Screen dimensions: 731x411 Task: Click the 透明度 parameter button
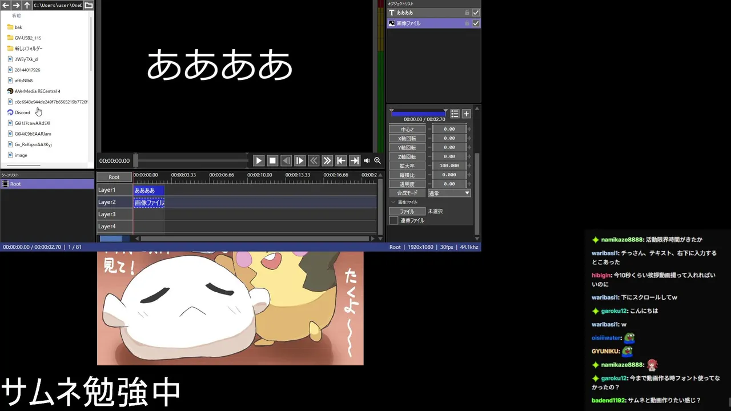(407, 184)
